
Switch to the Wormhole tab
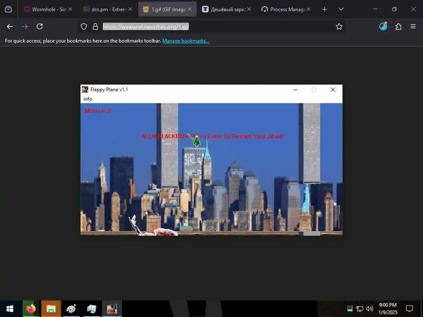49,9
